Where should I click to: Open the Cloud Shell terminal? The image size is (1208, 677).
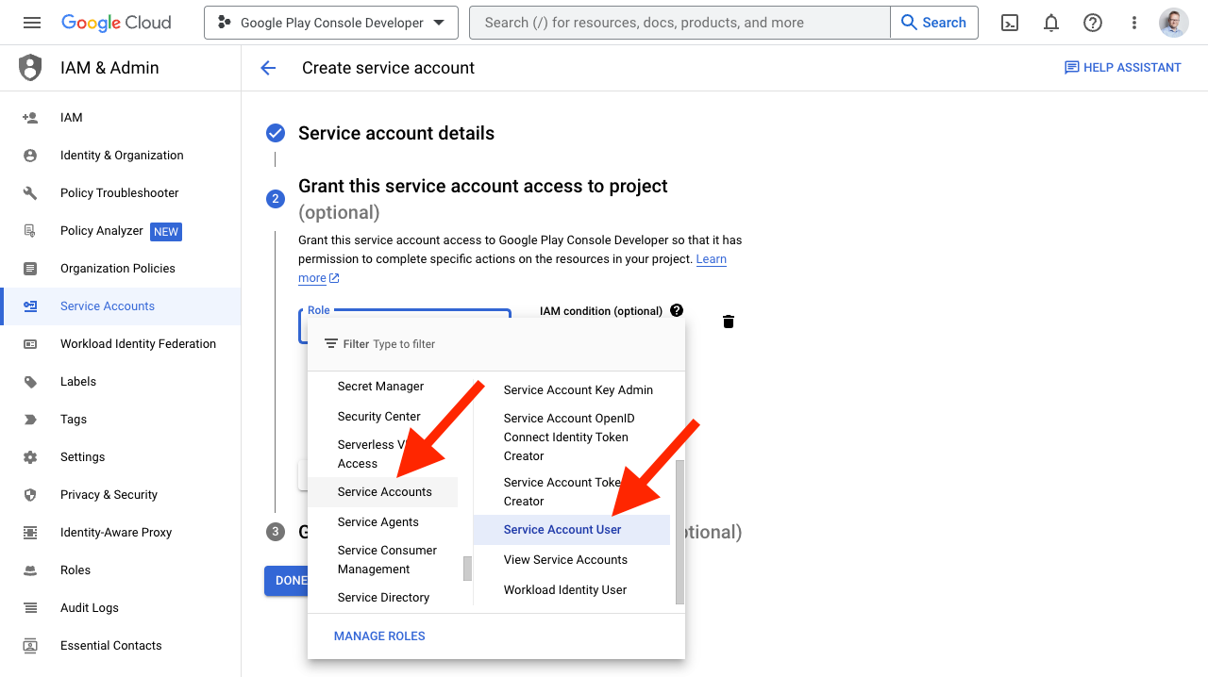(x=1009, y=23)
